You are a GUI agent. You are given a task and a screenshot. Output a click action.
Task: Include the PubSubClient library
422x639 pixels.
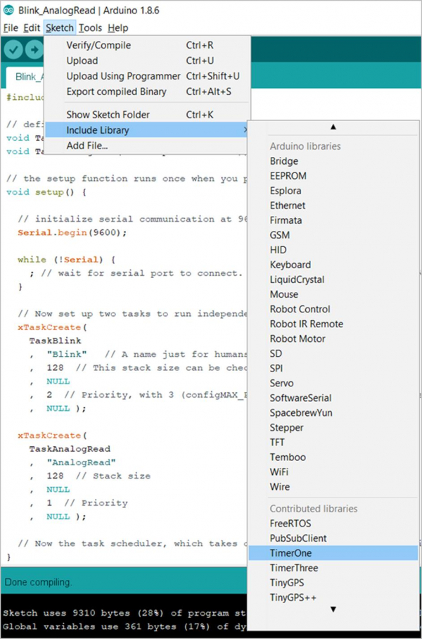click(333, 538)
